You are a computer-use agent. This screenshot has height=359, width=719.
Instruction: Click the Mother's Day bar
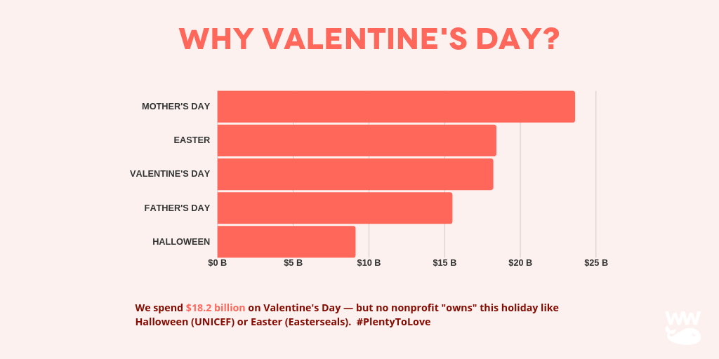[x=396, y=107]
